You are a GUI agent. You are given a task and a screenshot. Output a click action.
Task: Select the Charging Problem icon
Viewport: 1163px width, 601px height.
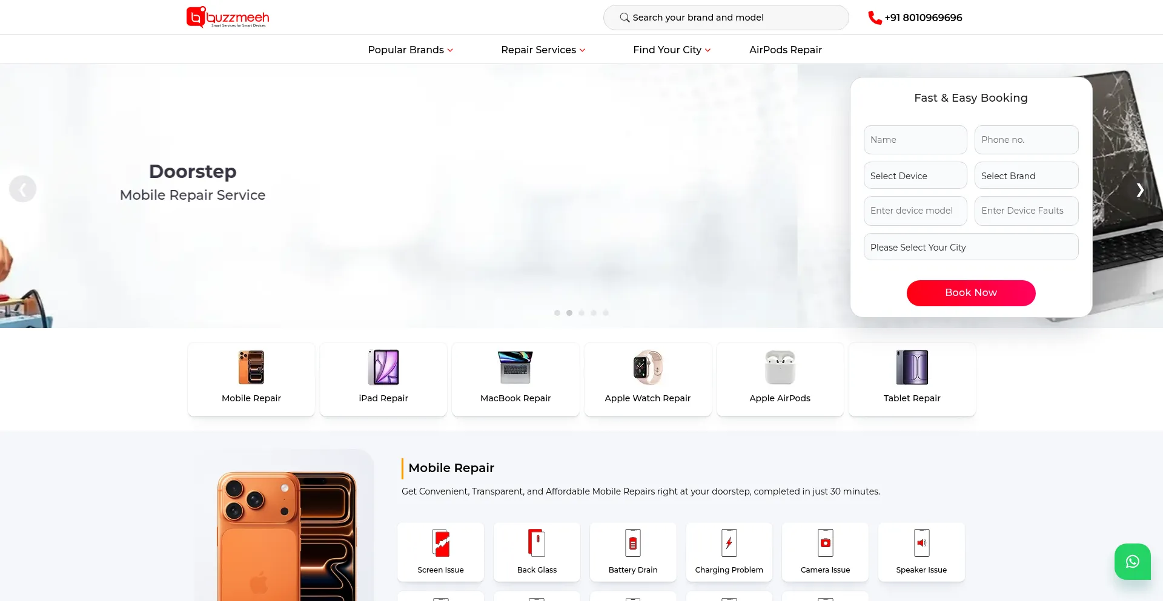click(x=729, y=543)
